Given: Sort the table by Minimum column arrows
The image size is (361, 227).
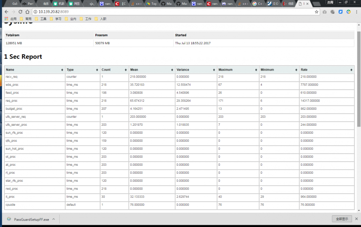Looking at the screenshot, I should click(x=296, y=70).
